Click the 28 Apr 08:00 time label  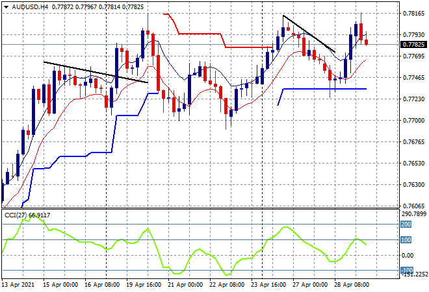[352, 285]
